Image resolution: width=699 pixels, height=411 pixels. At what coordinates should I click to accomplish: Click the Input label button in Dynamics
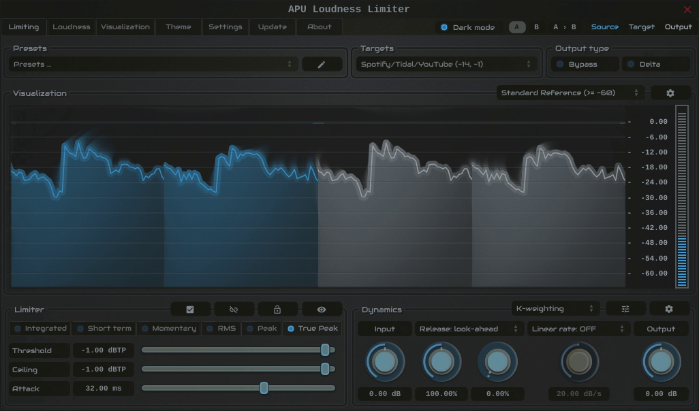[x=385, y=329]
